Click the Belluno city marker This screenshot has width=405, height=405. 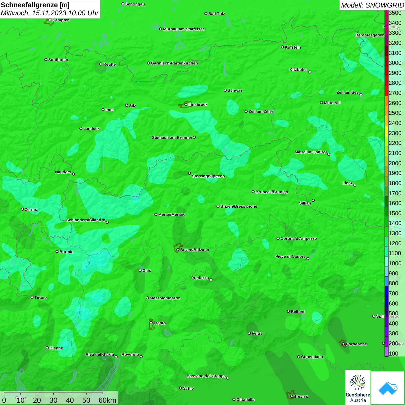288,311
